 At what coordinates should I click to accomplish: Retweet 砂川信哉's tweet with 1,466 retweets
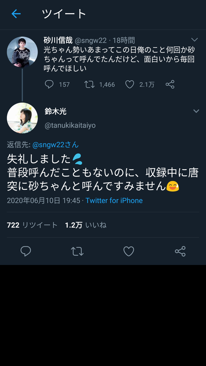tap(89, 84)
